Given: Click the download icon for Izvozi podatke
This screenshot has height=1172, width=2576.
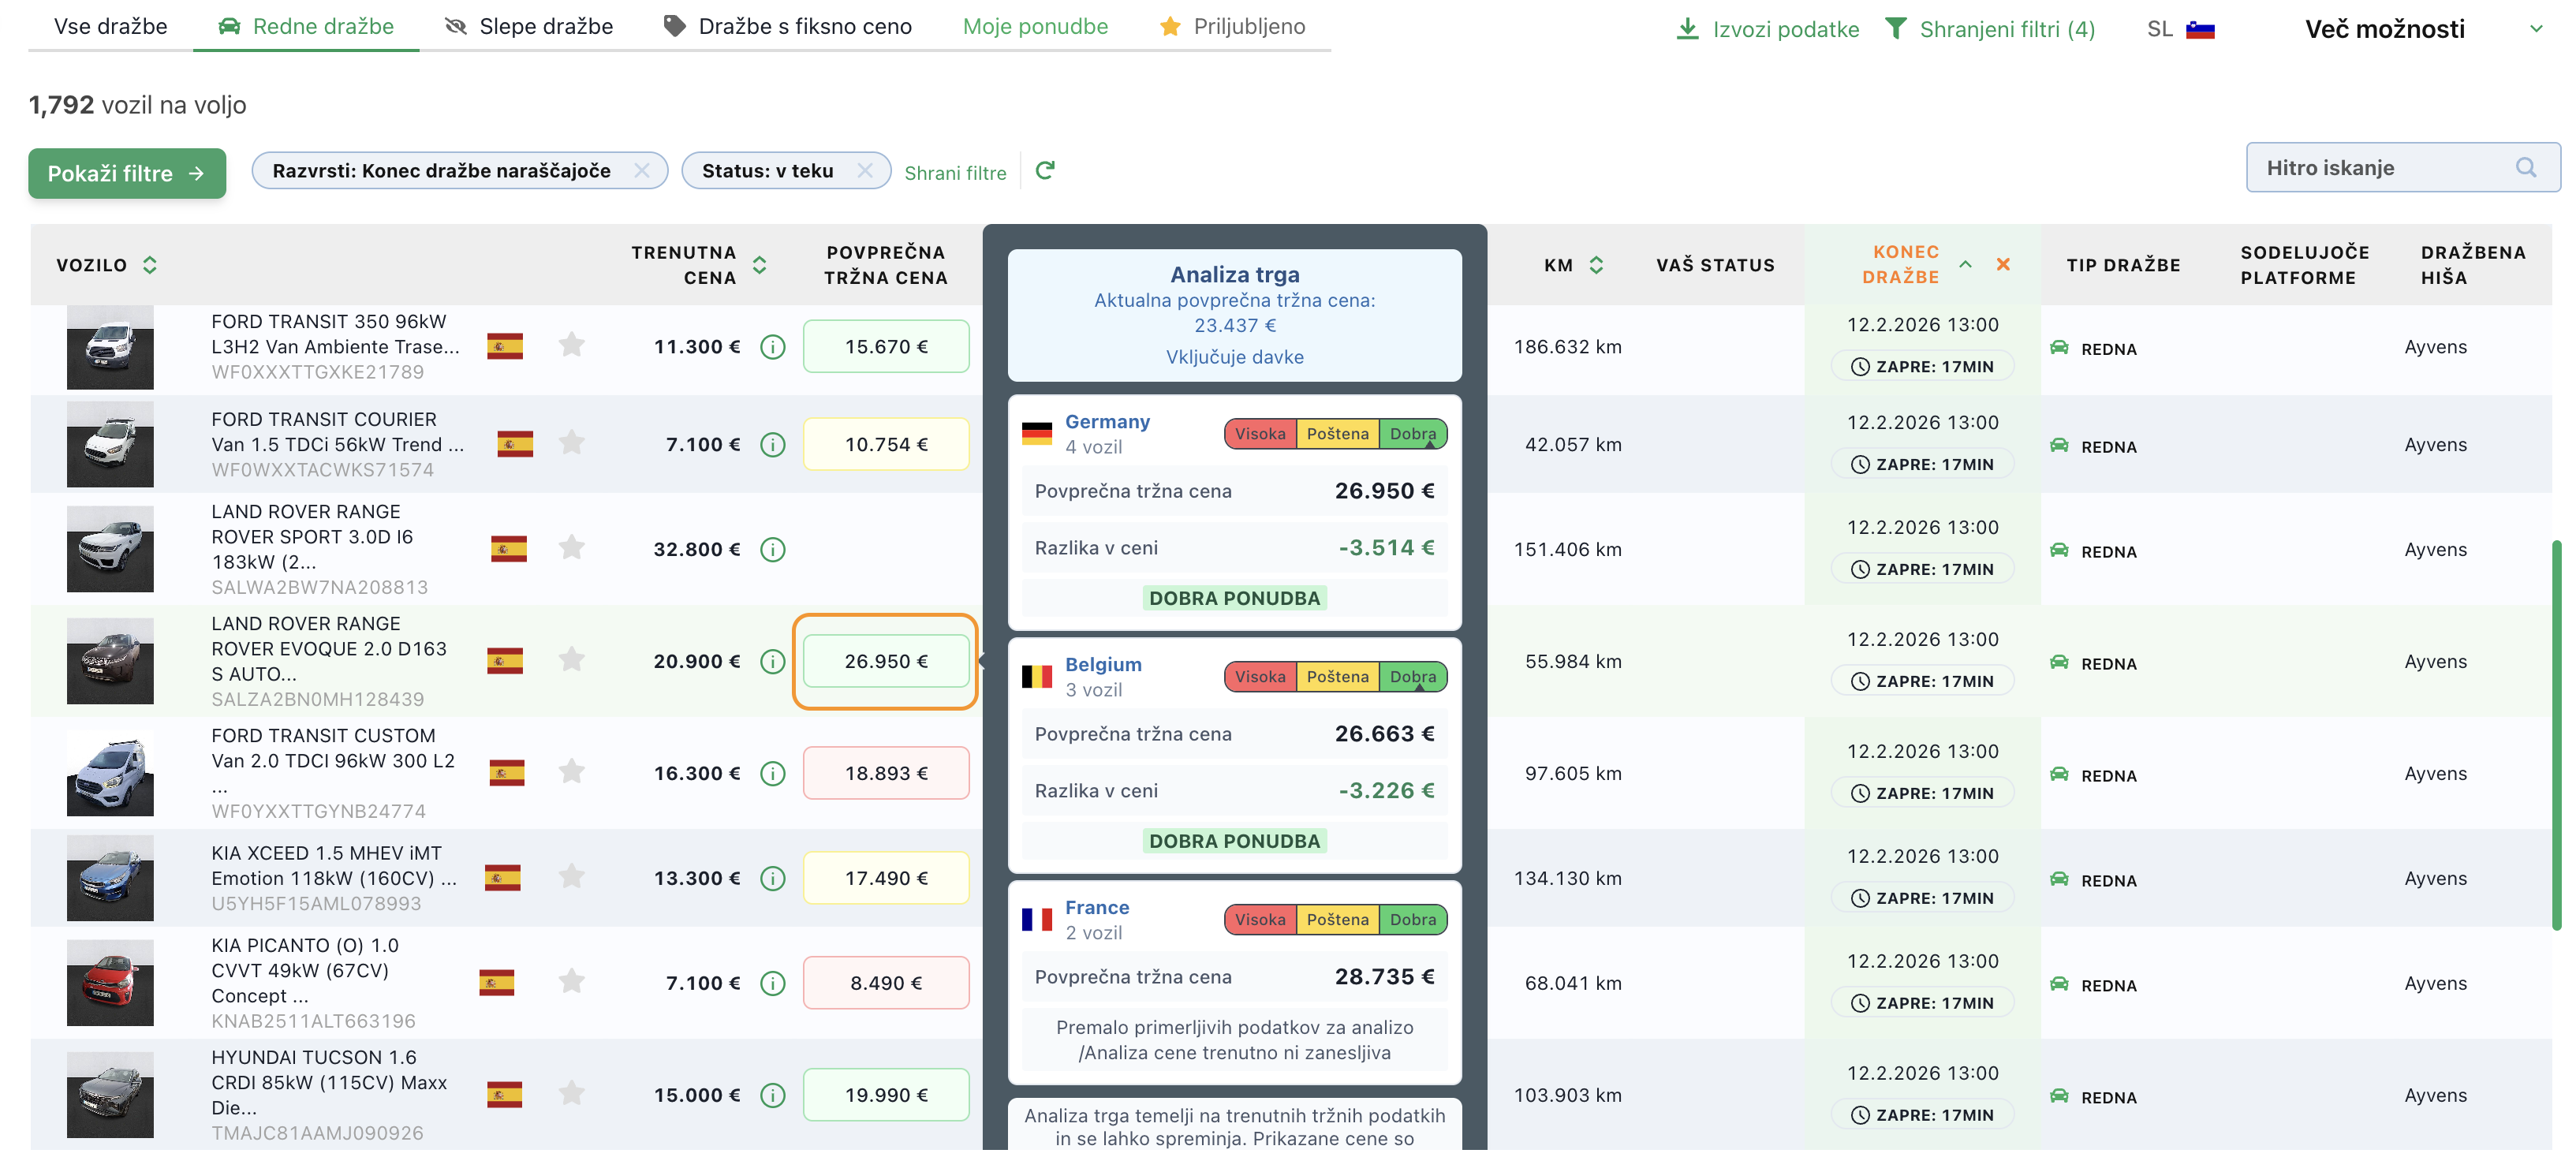Looking at the screenshot, I should pos(1687,28).
